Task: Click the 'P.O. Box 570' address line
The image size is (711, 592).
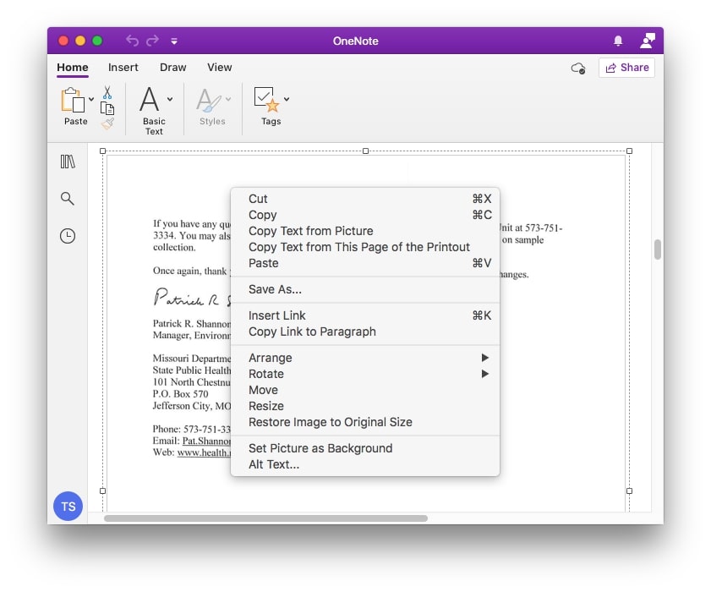Action: coord(180,394)
